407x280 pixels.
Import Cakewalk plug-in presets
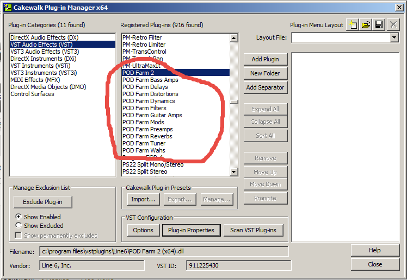(144, 199)
